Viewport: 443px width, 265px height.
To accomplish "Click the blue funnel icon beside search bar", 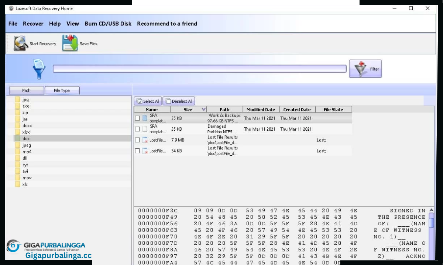I will pyautogui.click(x=39, y=69).
